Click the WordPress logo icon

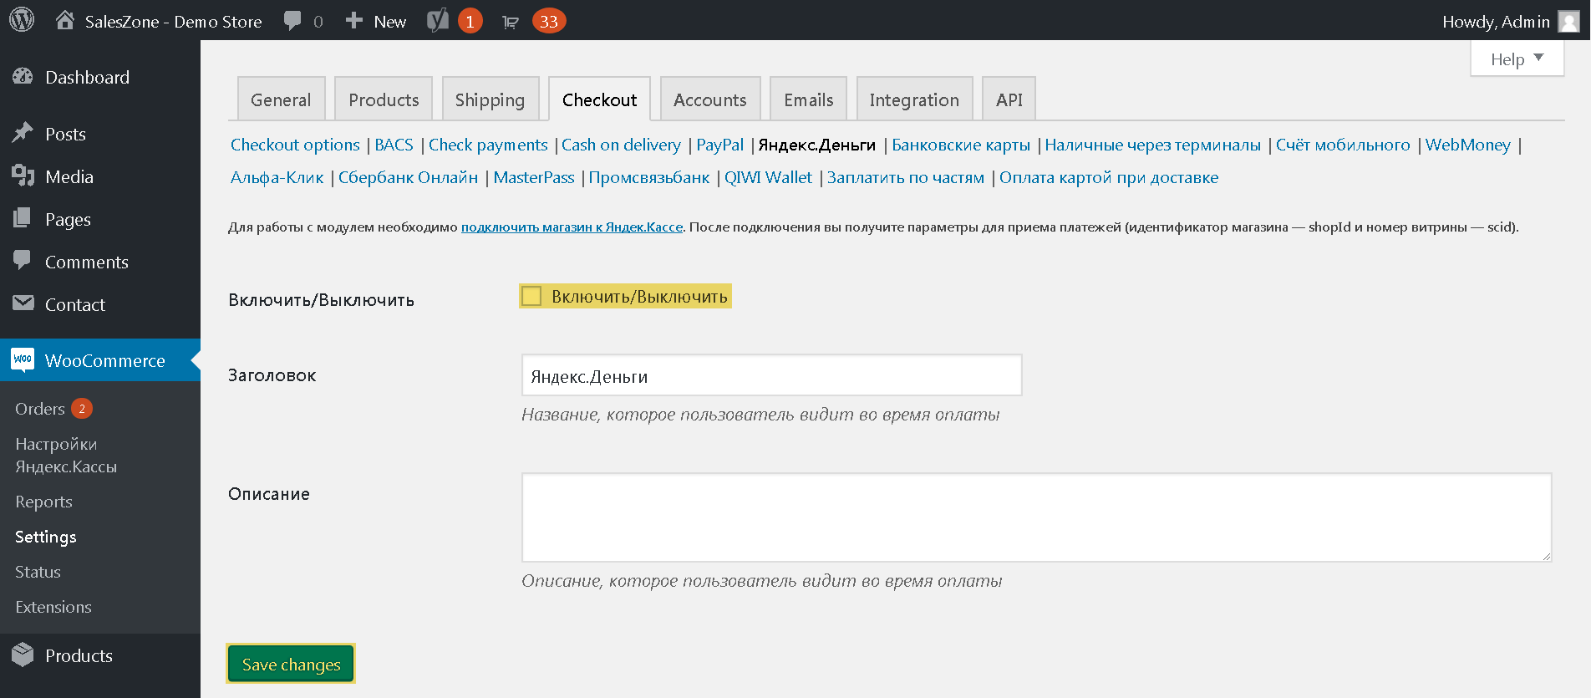coord(22,20)
